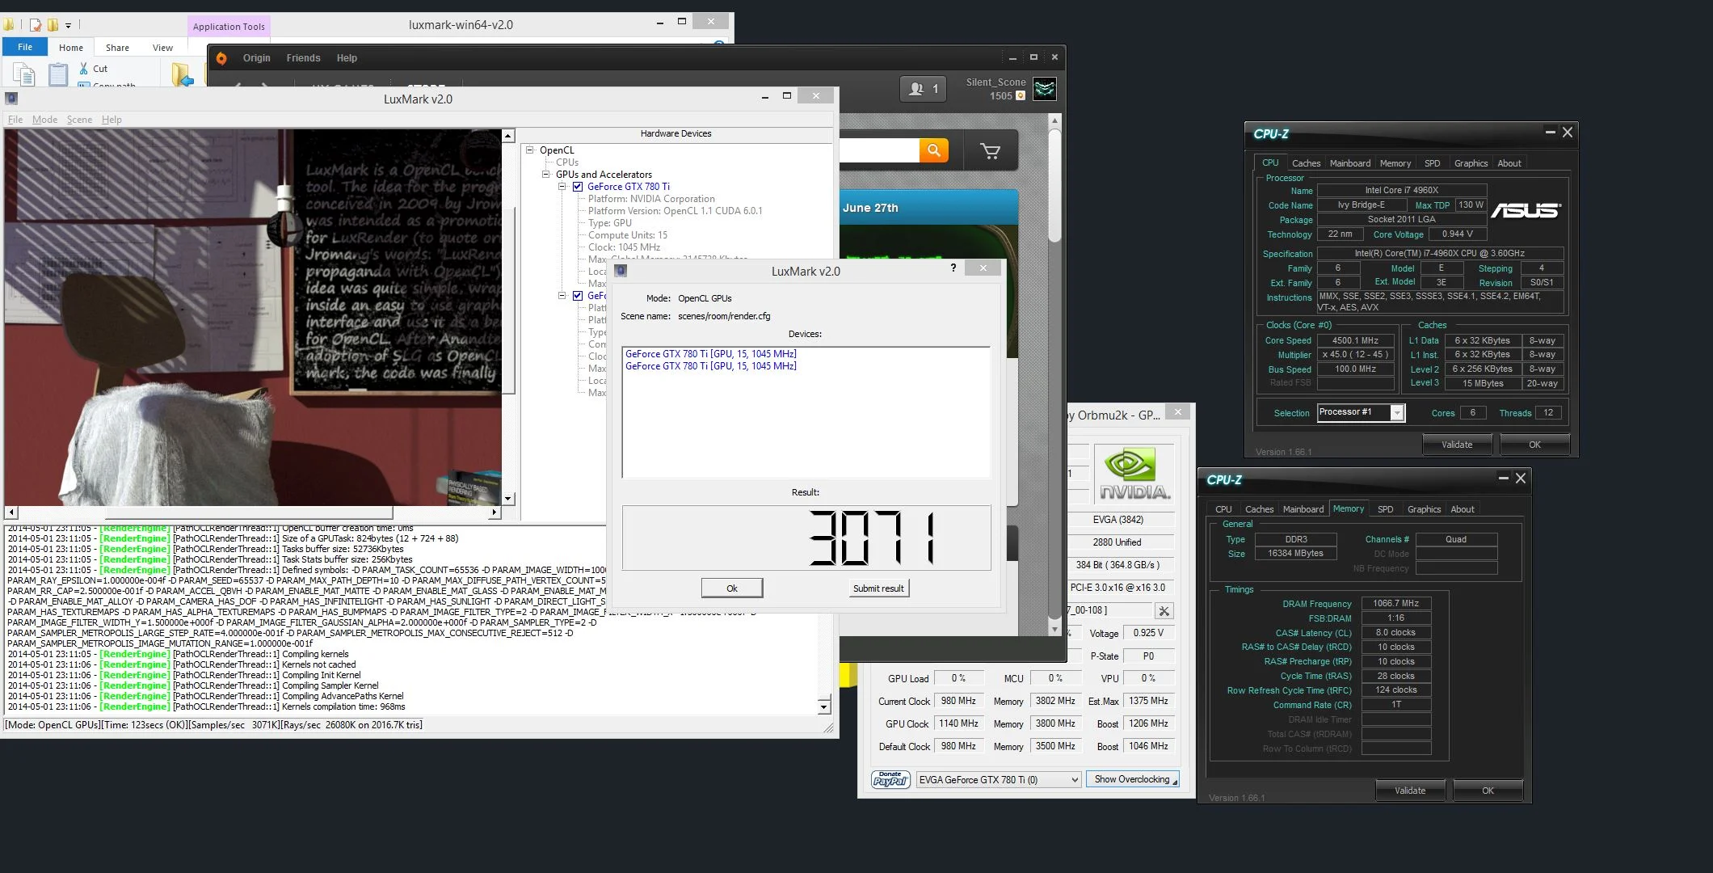Click Validate in the top CPU-Z window
1713x873 pixels.
coord(1457,445)
